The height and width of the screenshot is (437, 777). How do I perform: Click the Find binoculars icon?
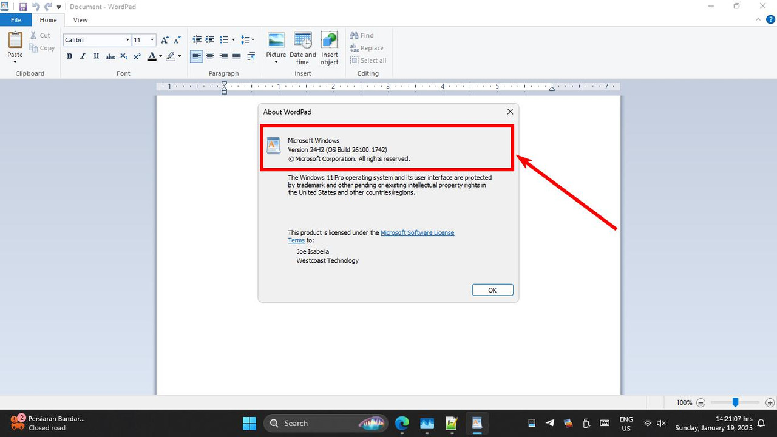point(354,35)
